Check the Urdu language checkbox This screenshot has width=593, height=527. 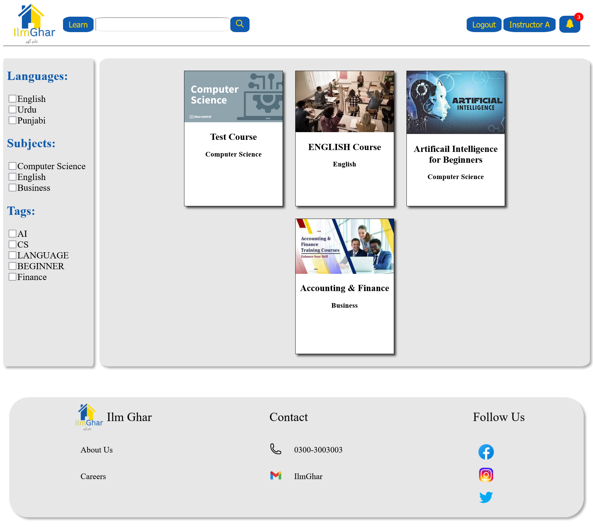12,110
